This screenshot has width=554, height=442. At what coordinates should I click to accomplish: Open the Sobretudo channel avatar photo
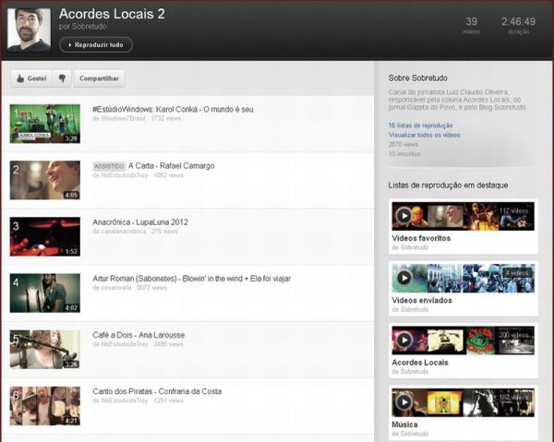[29, 30]
